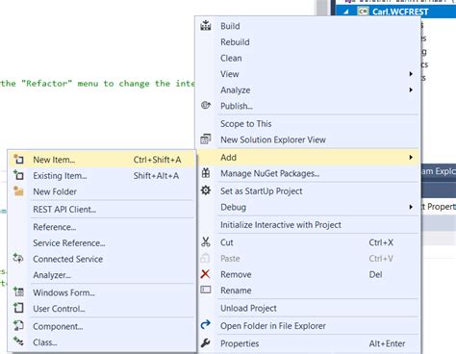This screenshot has width=456, height=354.
Task: Click the User Control icon
Action: [x=18, y=308]
